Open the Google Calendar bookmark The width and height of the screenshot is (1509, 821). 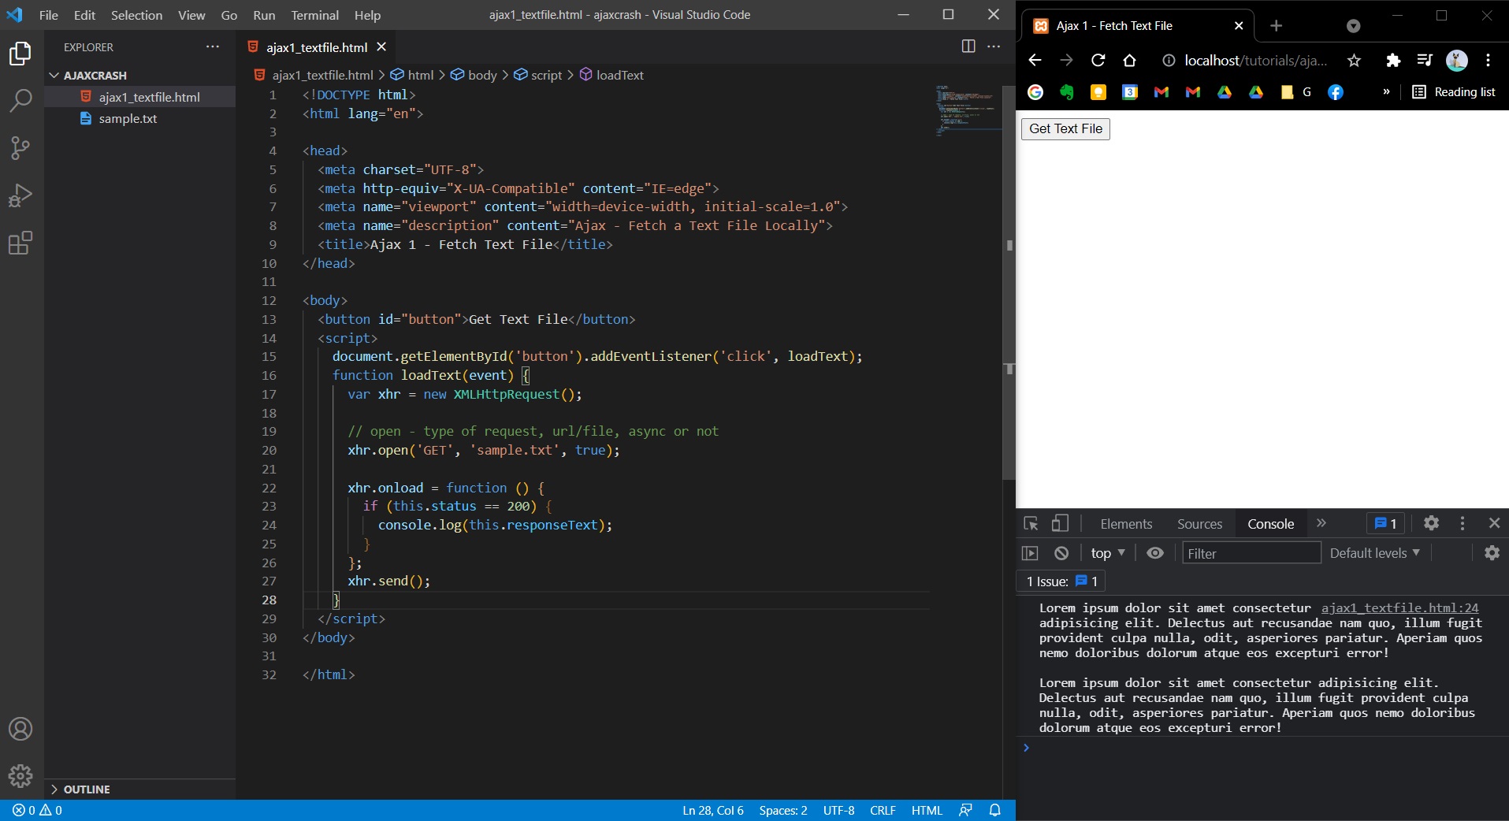(x=1130, y=92)
